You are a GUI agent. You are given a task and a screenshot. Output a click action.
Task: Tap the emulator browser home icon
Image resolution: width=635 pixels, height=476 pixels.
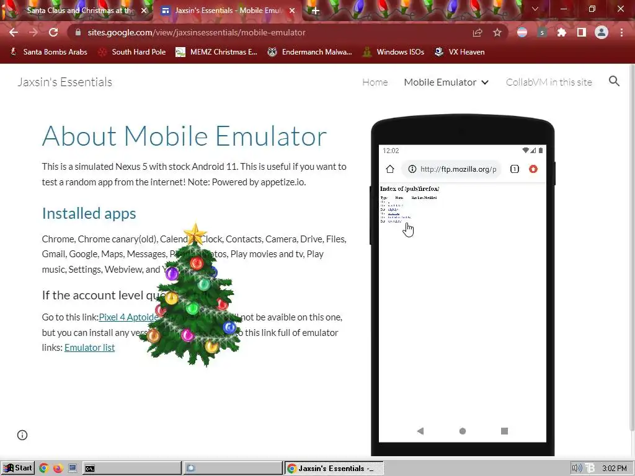[390, 169]
